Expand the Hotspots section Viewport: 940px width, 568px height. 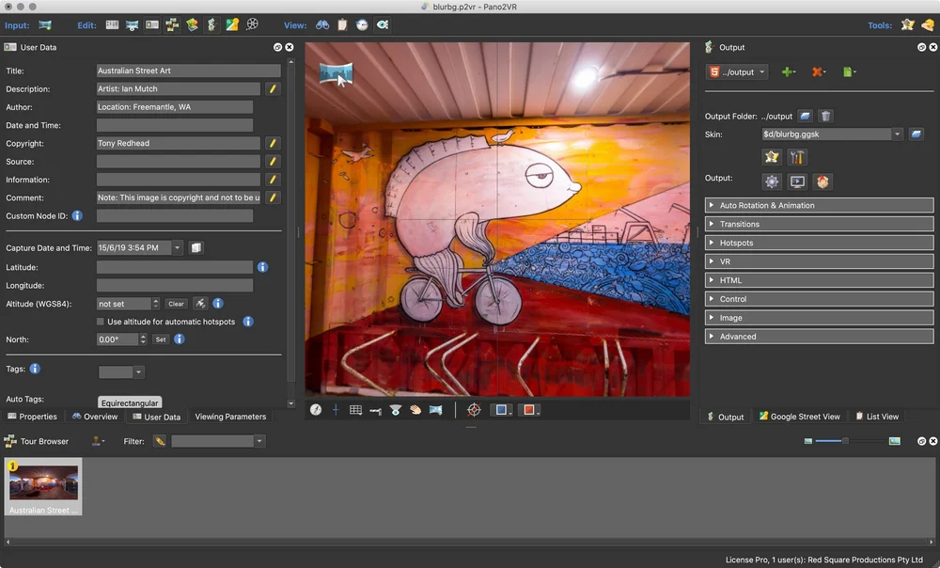click(x=819, y=243)
